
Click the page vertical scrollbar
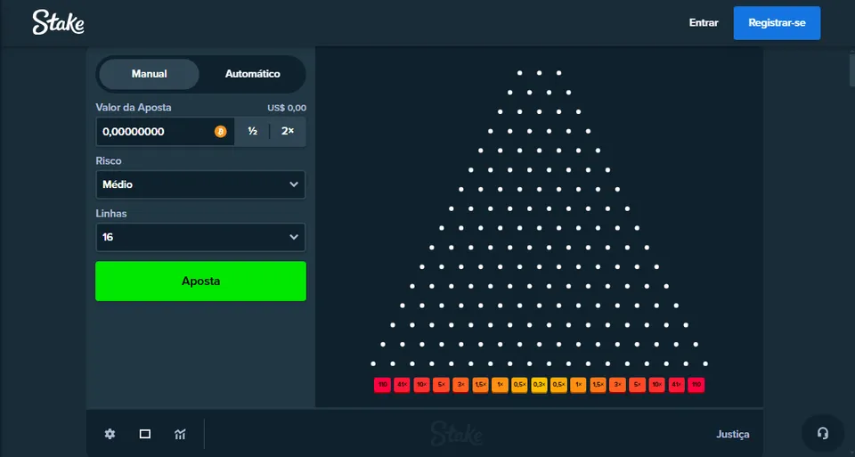click(851, 69)
